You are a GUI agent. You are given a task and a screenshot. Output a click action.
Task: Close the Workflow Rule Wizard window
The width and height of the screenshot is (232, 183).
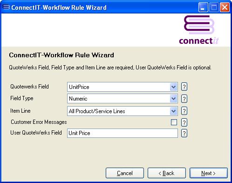[x=225, y=7]
